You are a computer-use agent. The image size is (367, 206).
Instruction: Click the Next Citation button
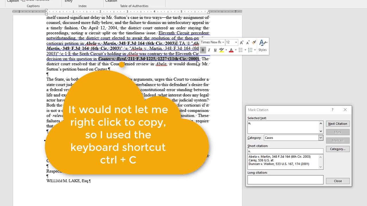pyautogui.click(x=337, y=124)
